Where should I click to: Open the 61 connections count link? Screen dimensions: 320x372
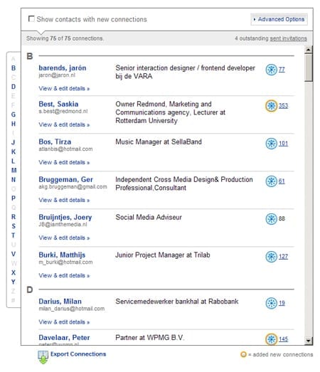[x=282, y=181]
